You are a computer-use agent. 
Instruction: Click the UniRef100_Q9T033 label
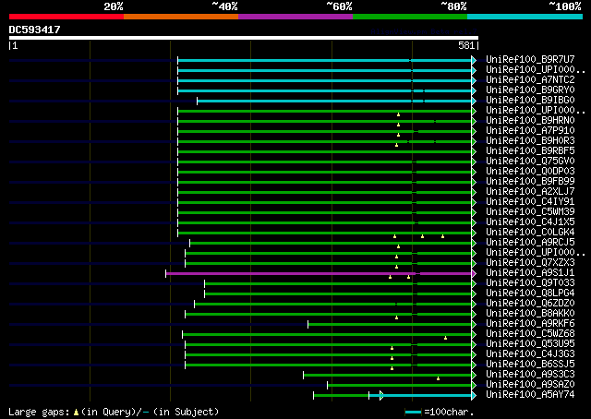tap(530, 283)
